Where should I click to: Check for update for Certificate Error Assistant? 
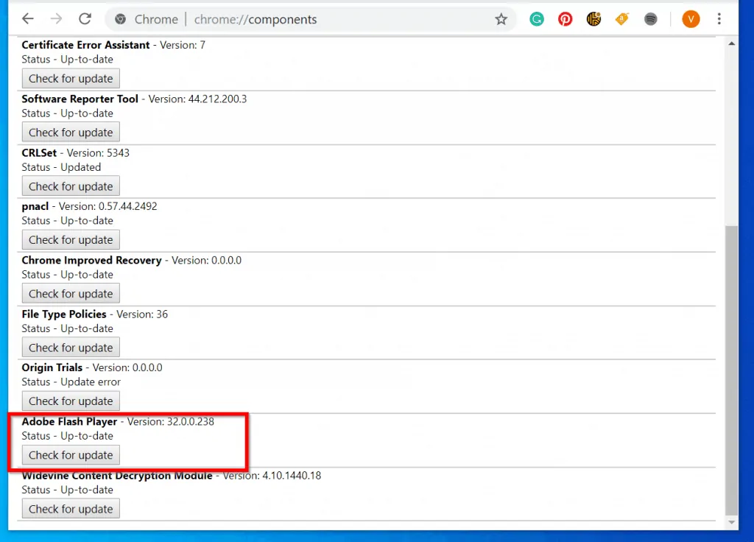click(71, 79)
